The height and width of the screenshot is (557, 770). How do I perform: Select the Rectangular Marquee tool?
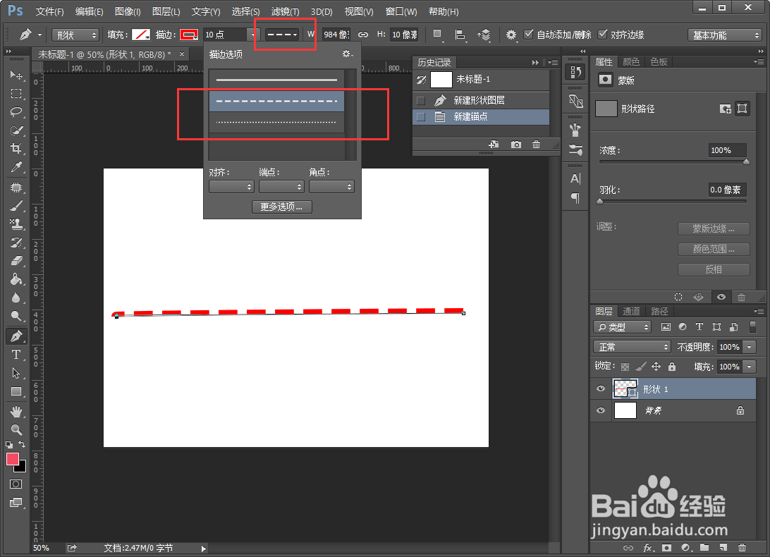coord(16,93)
